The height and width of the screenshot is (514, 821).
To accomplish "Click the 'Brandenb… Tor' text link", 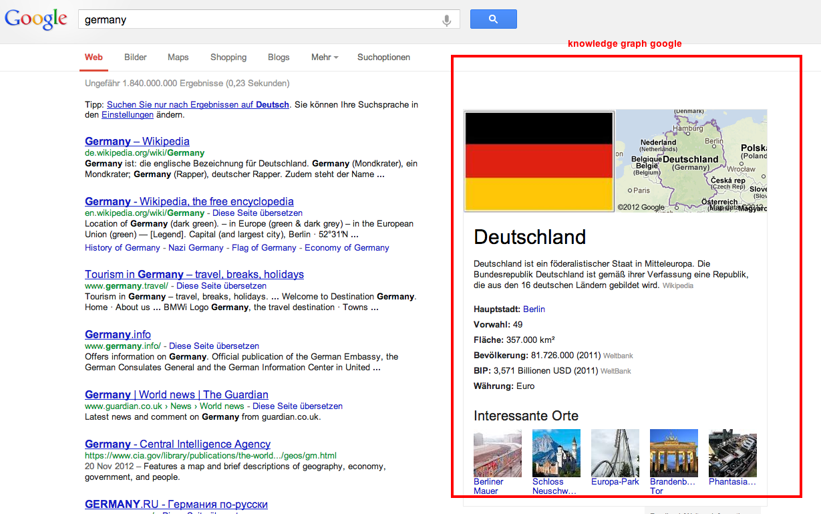I will point(673,486).
